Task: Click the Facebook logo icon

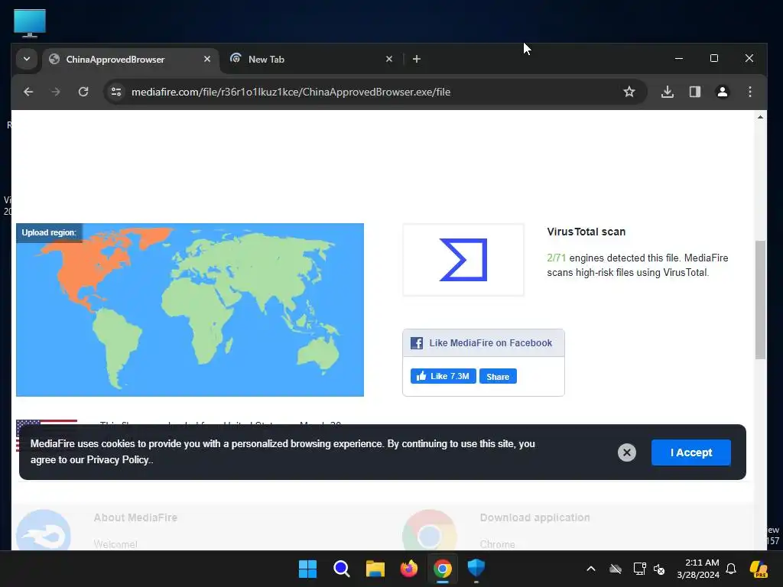Action: tap(417, 343)
